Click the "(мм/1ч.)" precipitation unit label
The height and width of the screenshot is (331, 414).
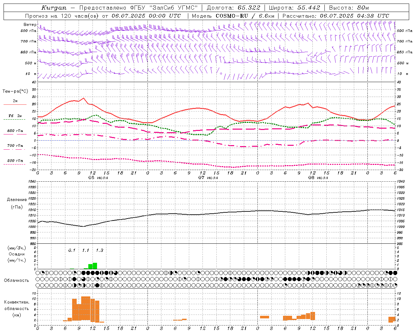pyautogui.click(x=17, y=260)
